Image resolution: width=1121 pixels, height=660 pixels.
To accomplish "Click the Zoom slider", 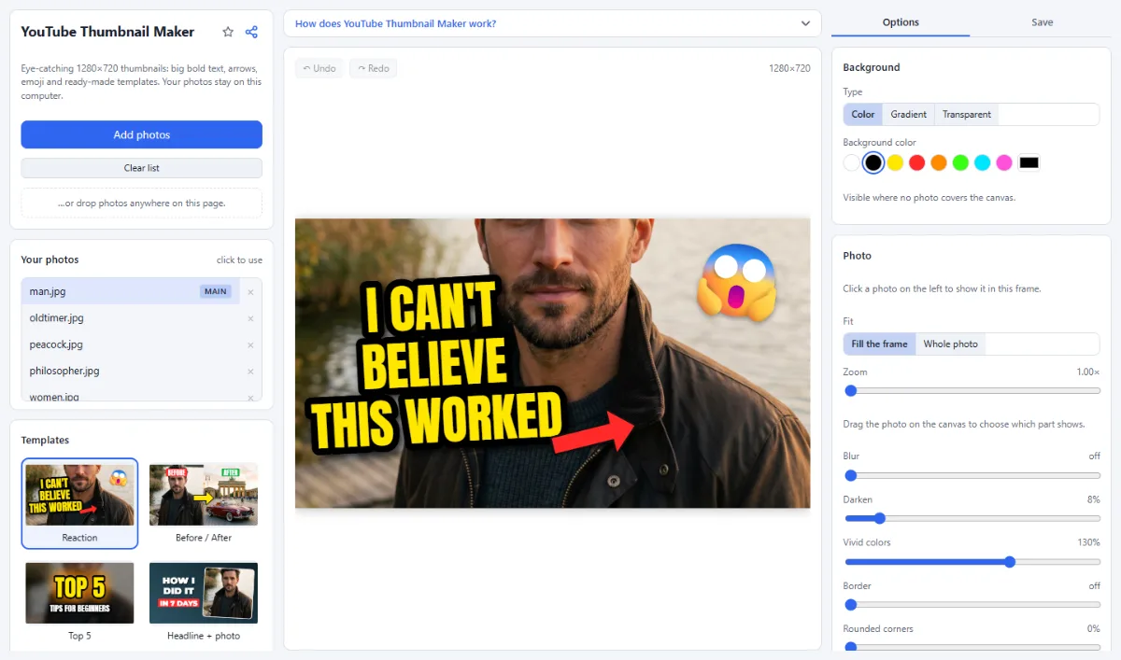I will click(x=972, y=390).
